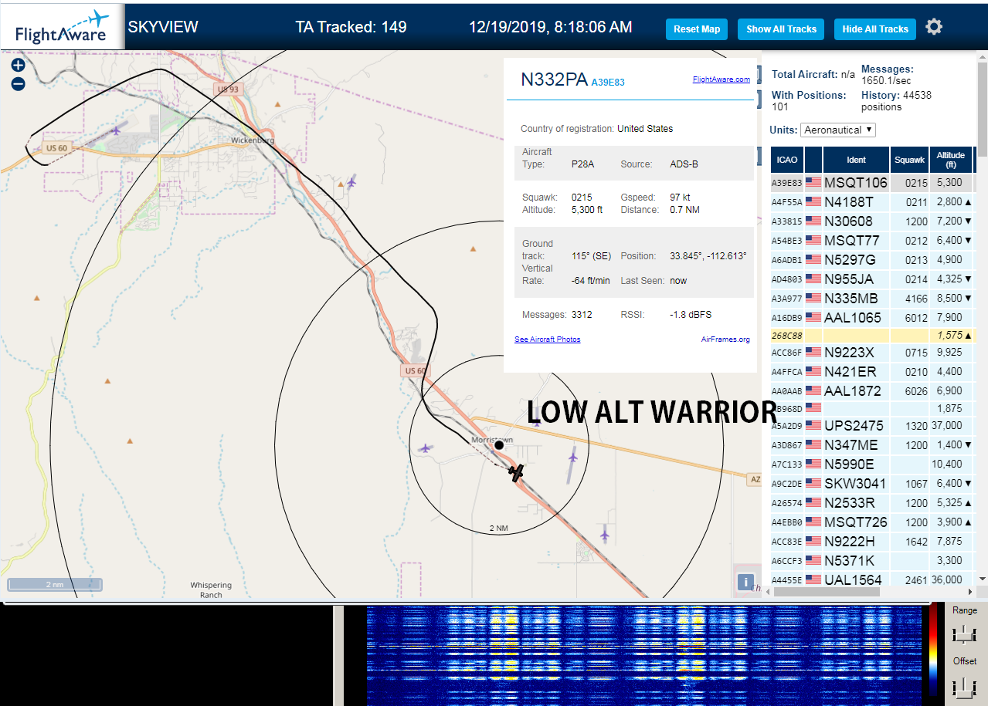The image size is (988, 706).
Task: Select the SKW3041 aircraft row
Action: pos(872,484)
